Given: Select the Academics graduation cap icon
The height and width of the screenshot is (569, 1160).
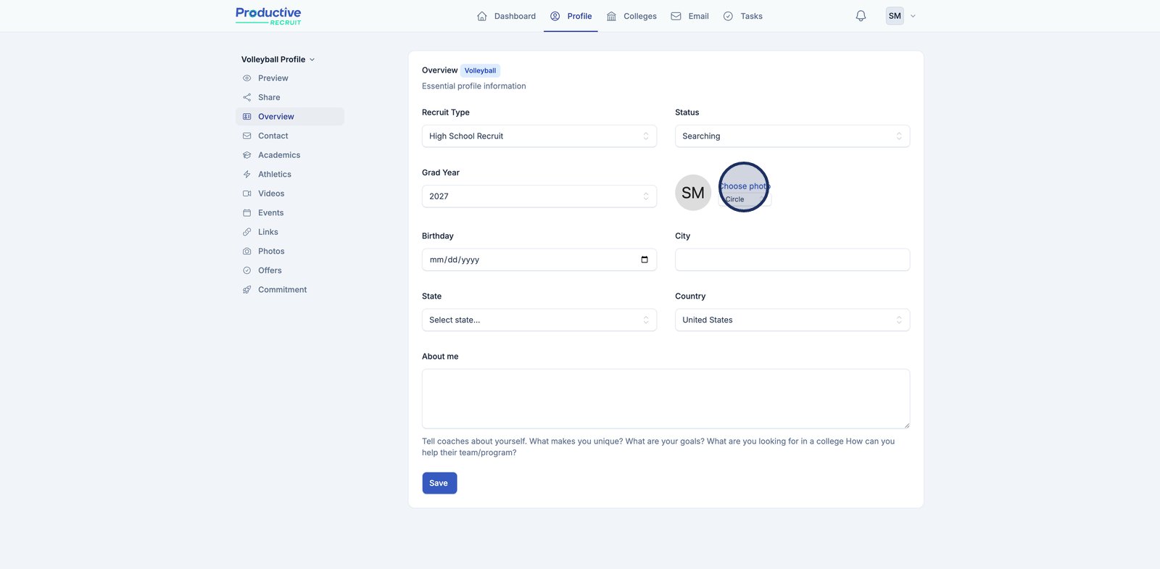Looking at the screenshot, I should click(x=247, y=155).
